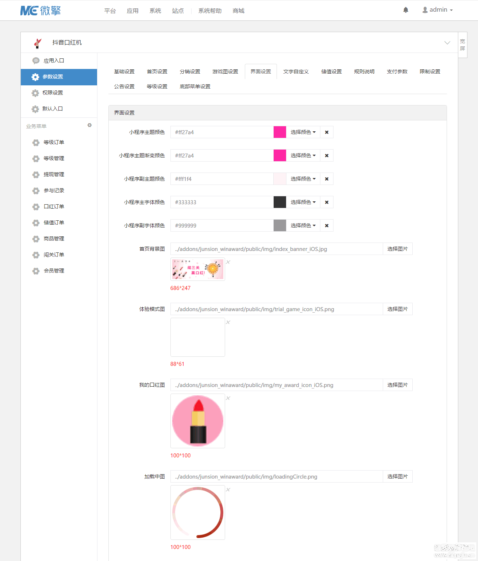Click the 抖音口红机 lipstick app icon
The image size is (478, 561).
38,43
